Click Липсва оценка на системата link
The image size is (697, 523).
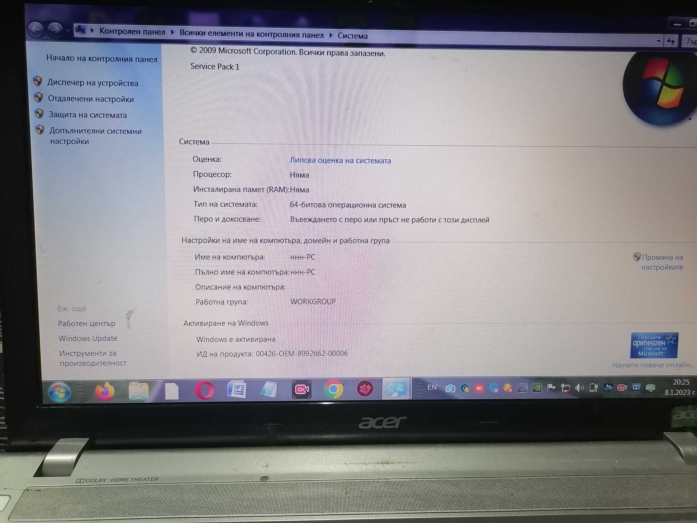(340, 160)
